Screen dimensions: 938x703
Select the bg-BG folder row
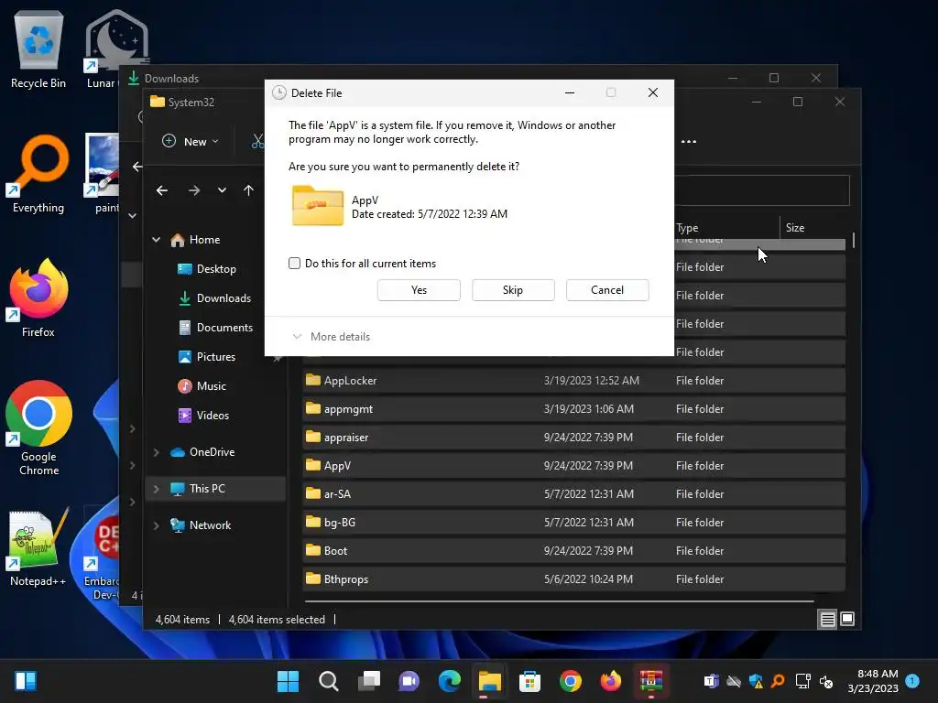click(x=574, y=523)
